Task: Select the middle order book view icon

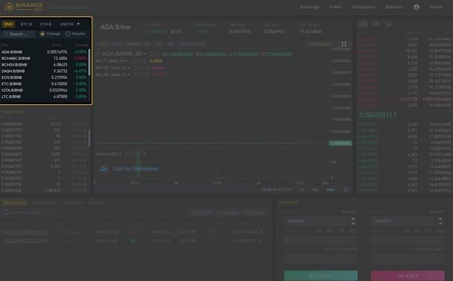Action: pyautogui.click(x=375, y=24)
